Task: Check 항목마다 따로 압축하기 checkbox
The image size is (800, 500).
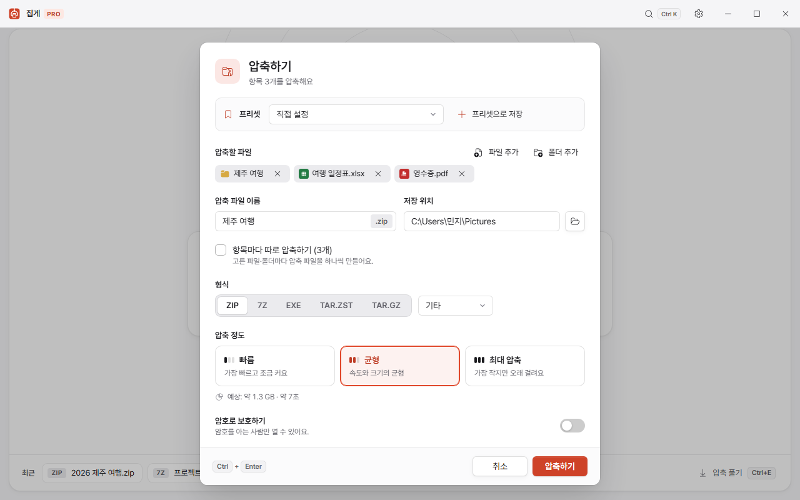Action: [221, 250]
